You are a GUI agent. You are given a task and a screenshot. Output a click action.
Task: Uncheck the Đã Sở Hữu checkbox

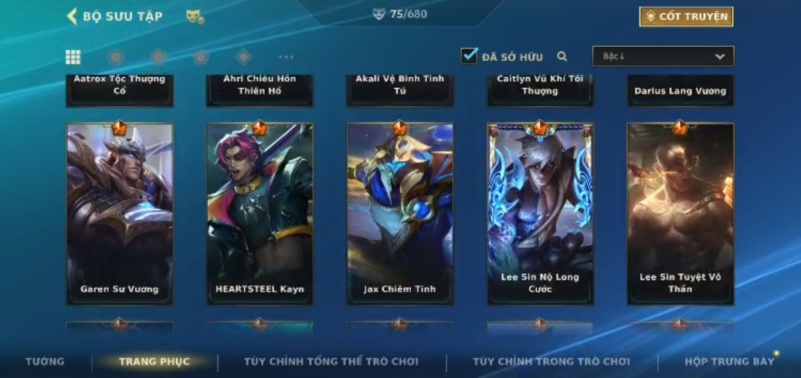click(x=469, y=56)
